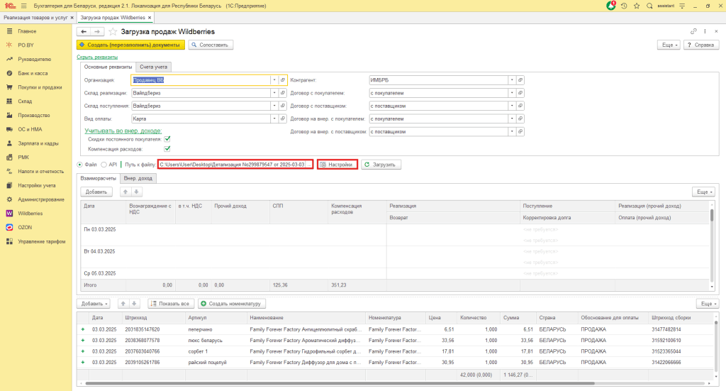Viewport: 726px width, 391px height.
Task: Select the API radio button
Action: (x=104, y=165)
